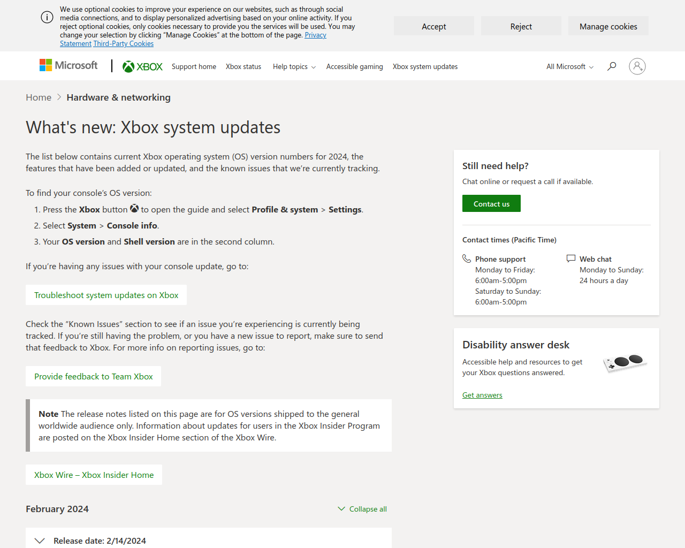This screenshot has height=548, width=685.
Task: Click the Microsoft logo
Action: (68, 65)
